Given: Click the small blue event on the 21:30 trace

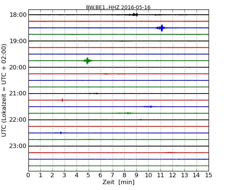Looking at the screenshot, I should pos(148,107).
